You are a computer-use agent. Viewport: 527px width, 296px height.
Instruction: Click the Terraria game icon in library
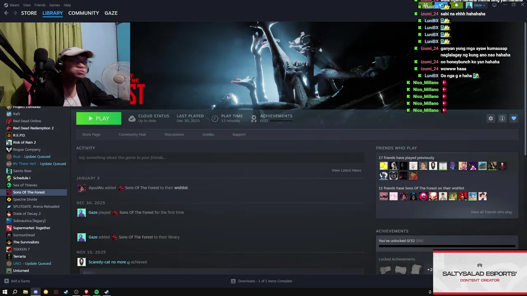tap(9, 257)
